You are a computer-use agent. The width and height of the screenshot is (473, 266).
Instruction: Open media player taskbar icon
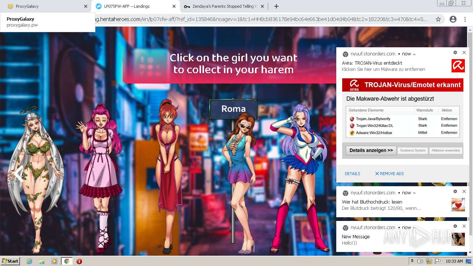pos(54,261)
